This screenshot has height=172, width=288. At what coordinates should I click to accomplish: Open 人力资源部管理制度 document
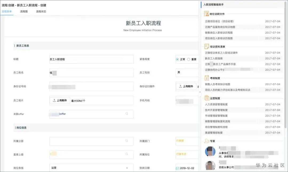point(216,104)
